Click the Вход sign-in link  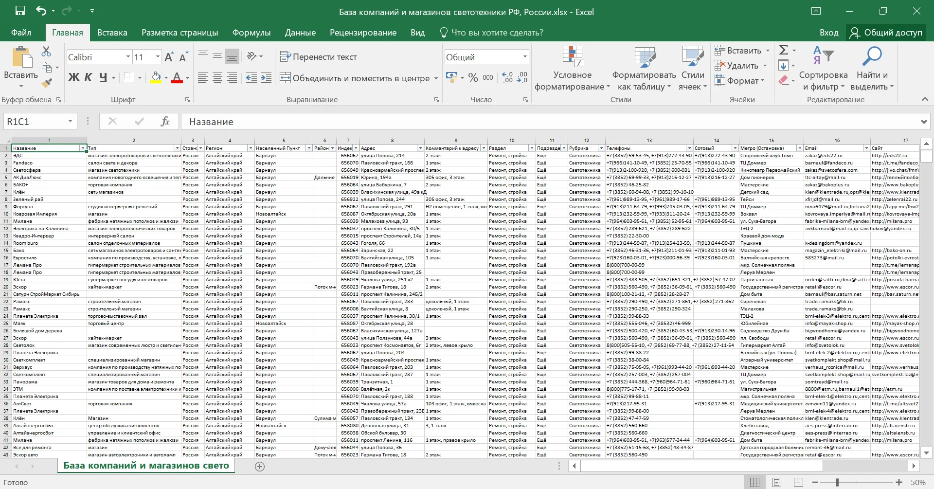click(x=829, y=33)
